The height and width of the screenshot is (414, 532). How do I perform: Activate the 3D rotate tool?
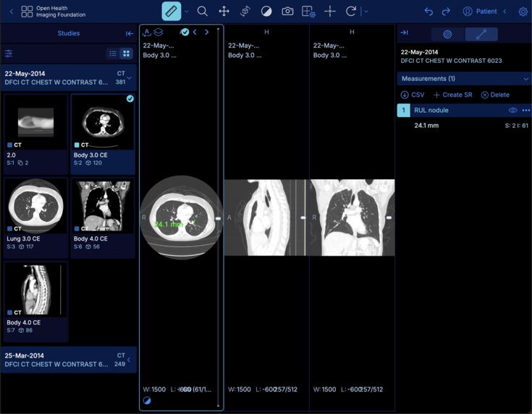pos(245,11)
